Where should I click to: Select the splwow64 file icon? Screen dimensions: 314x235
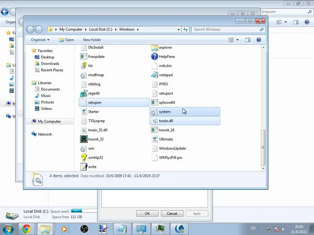(x=155, y=103)
